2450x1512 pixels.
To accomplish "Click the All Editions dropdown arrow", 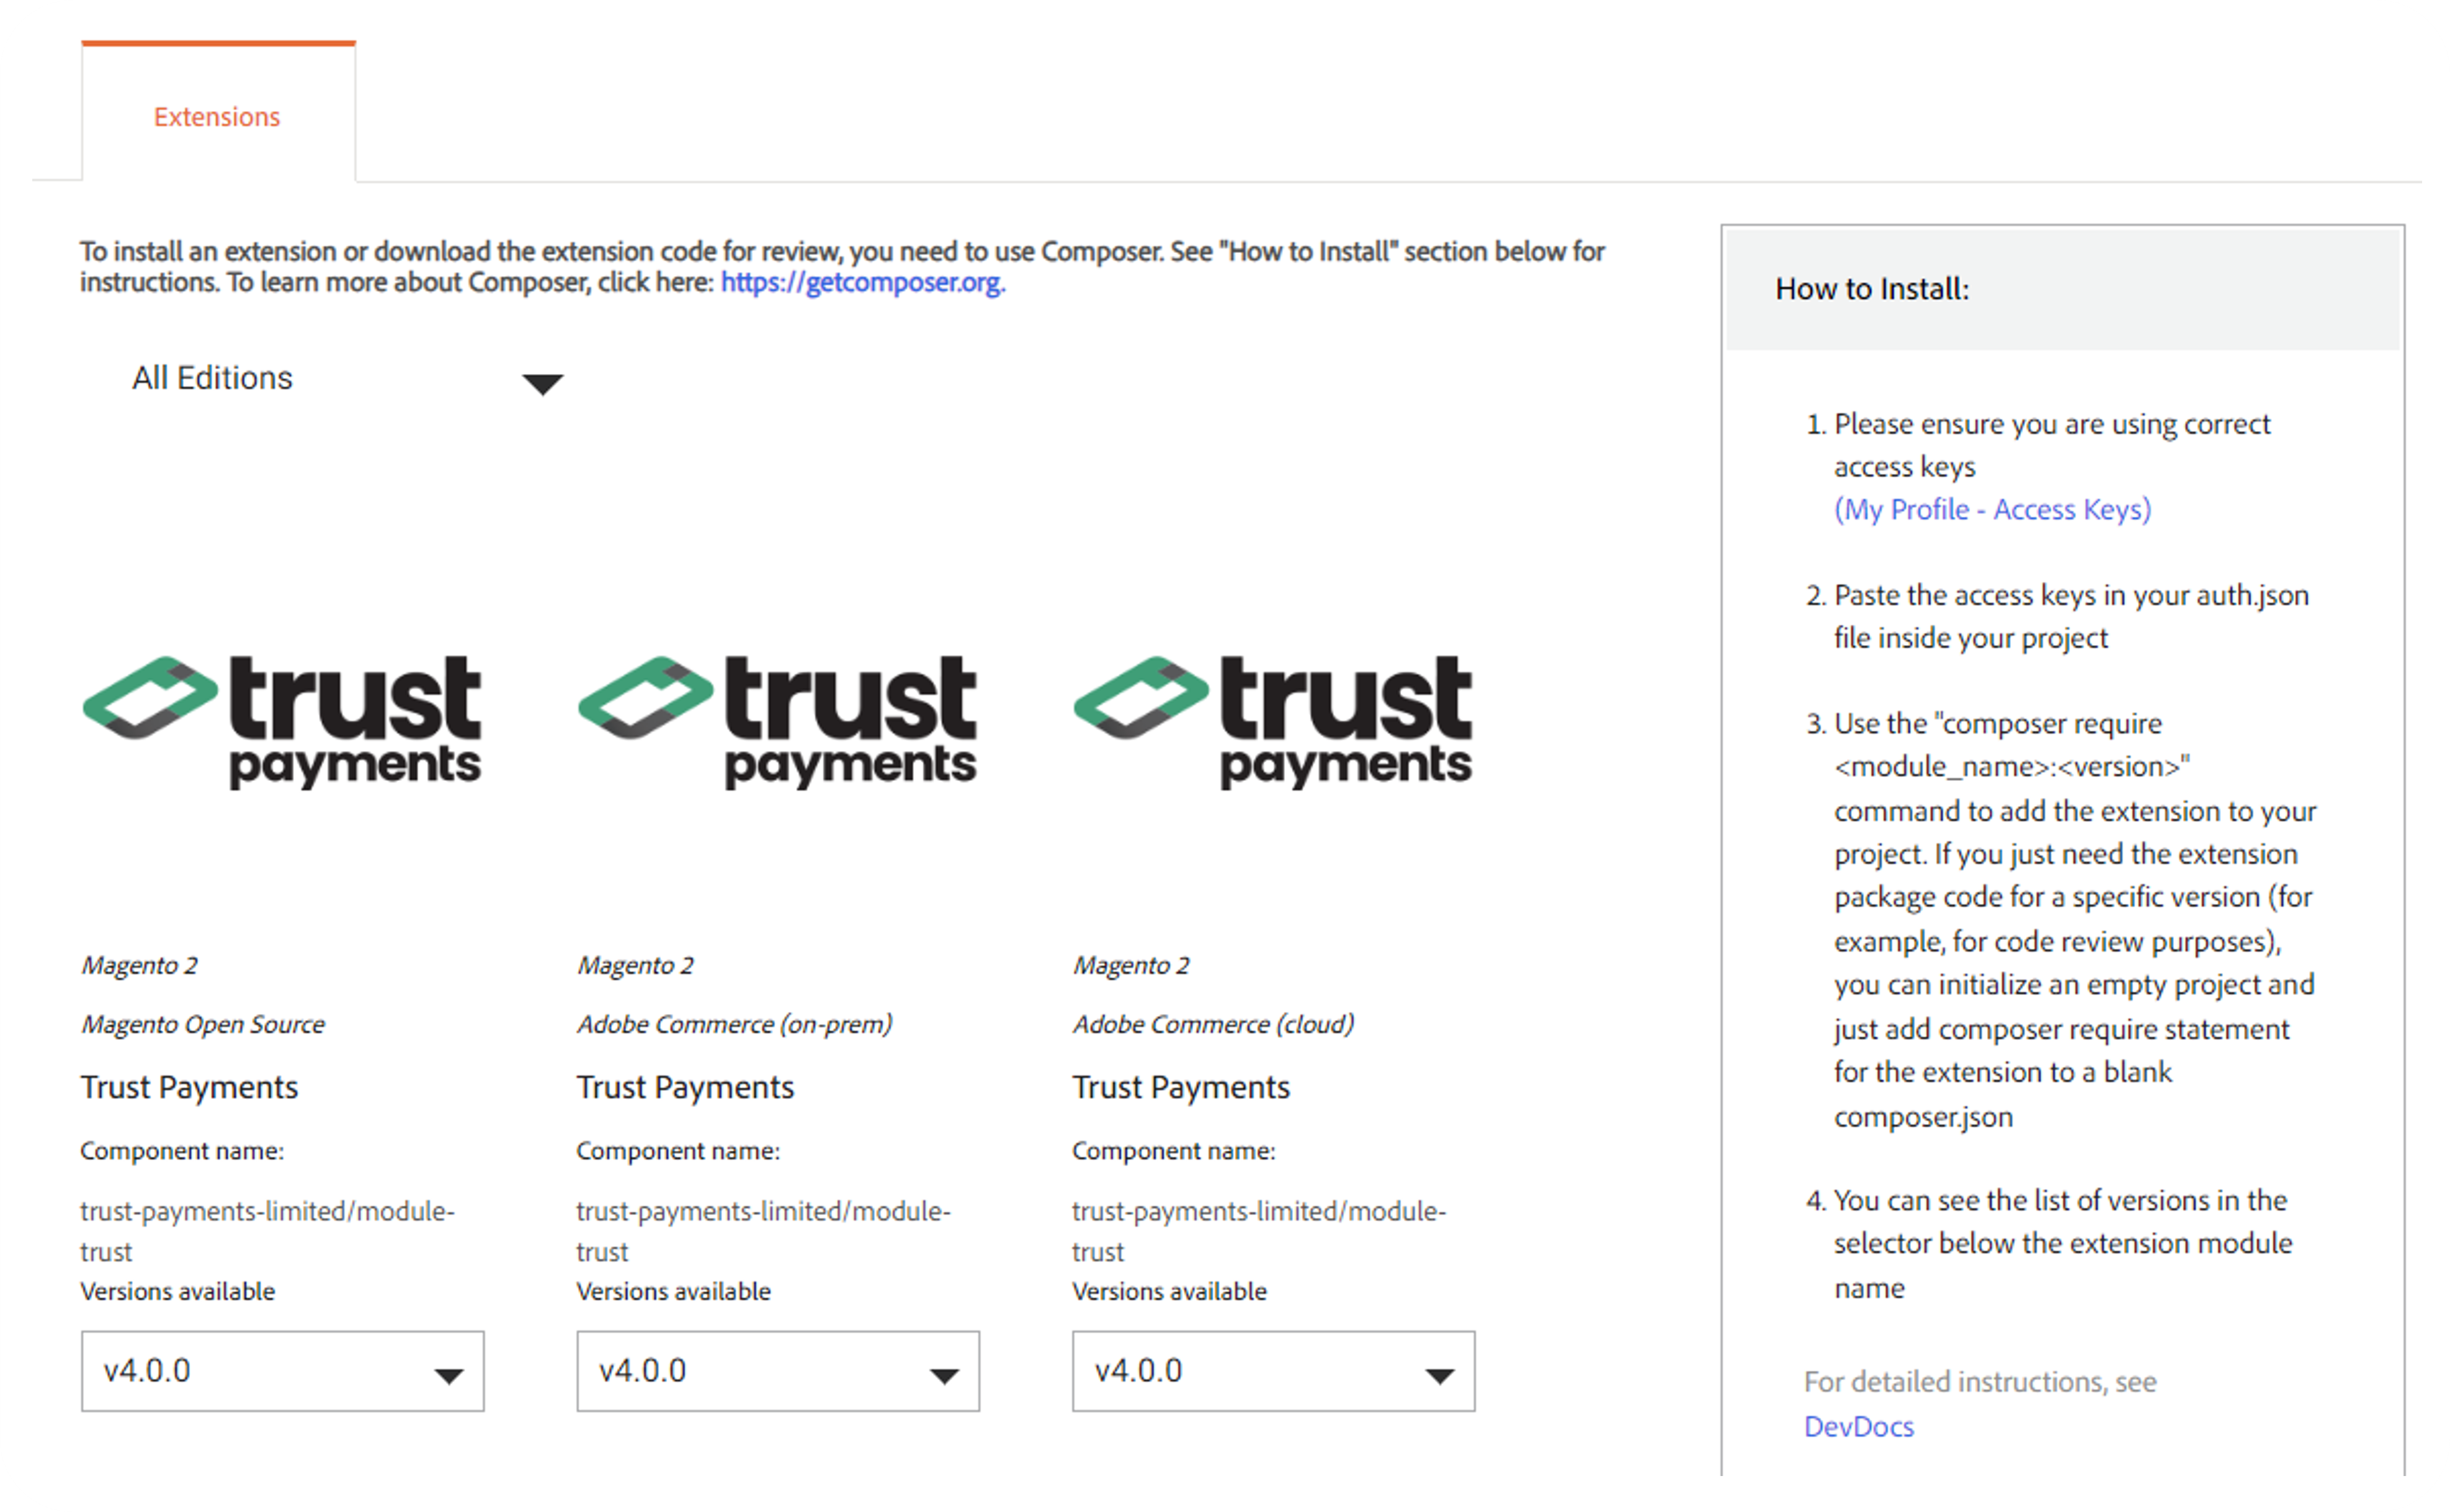I will coord(542,383).
